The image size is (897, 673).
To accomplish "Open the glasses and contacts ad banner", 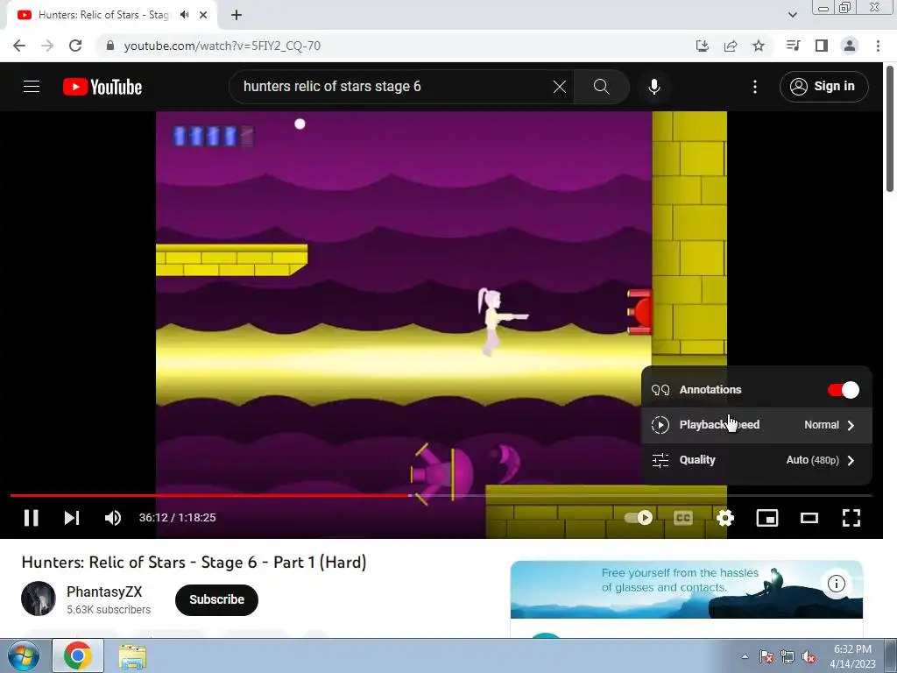I will click(687, 590).
